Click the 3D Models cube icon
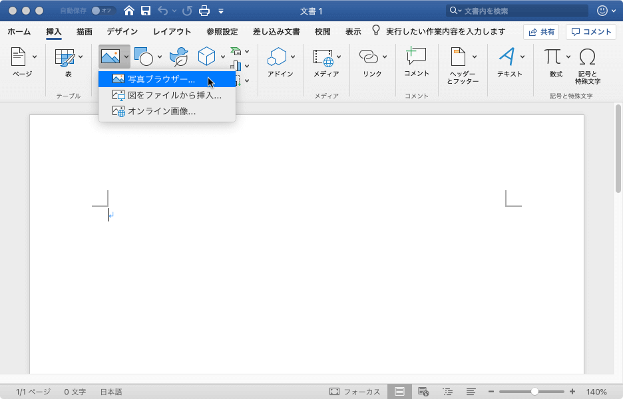The height and width of the screenshot is (399, 623). pyautogui.click(x=206, y=57)
